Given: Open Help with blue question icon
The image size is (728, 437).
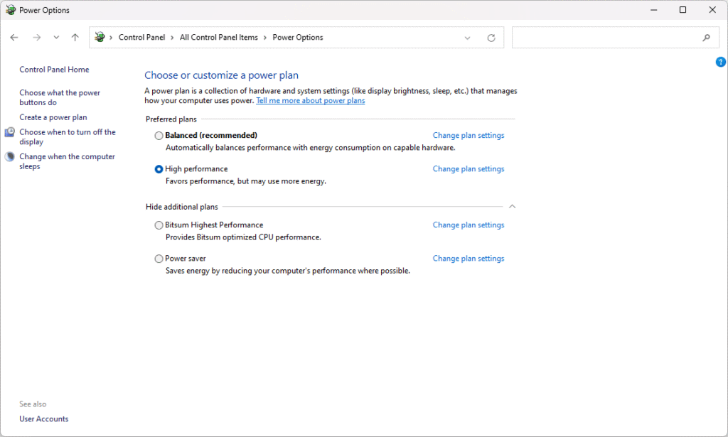Looking at the screenshot, I should [721, 62].
